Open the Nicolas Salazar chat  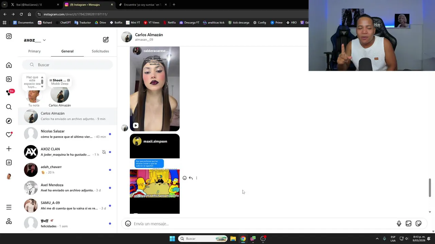coord(67,134)
